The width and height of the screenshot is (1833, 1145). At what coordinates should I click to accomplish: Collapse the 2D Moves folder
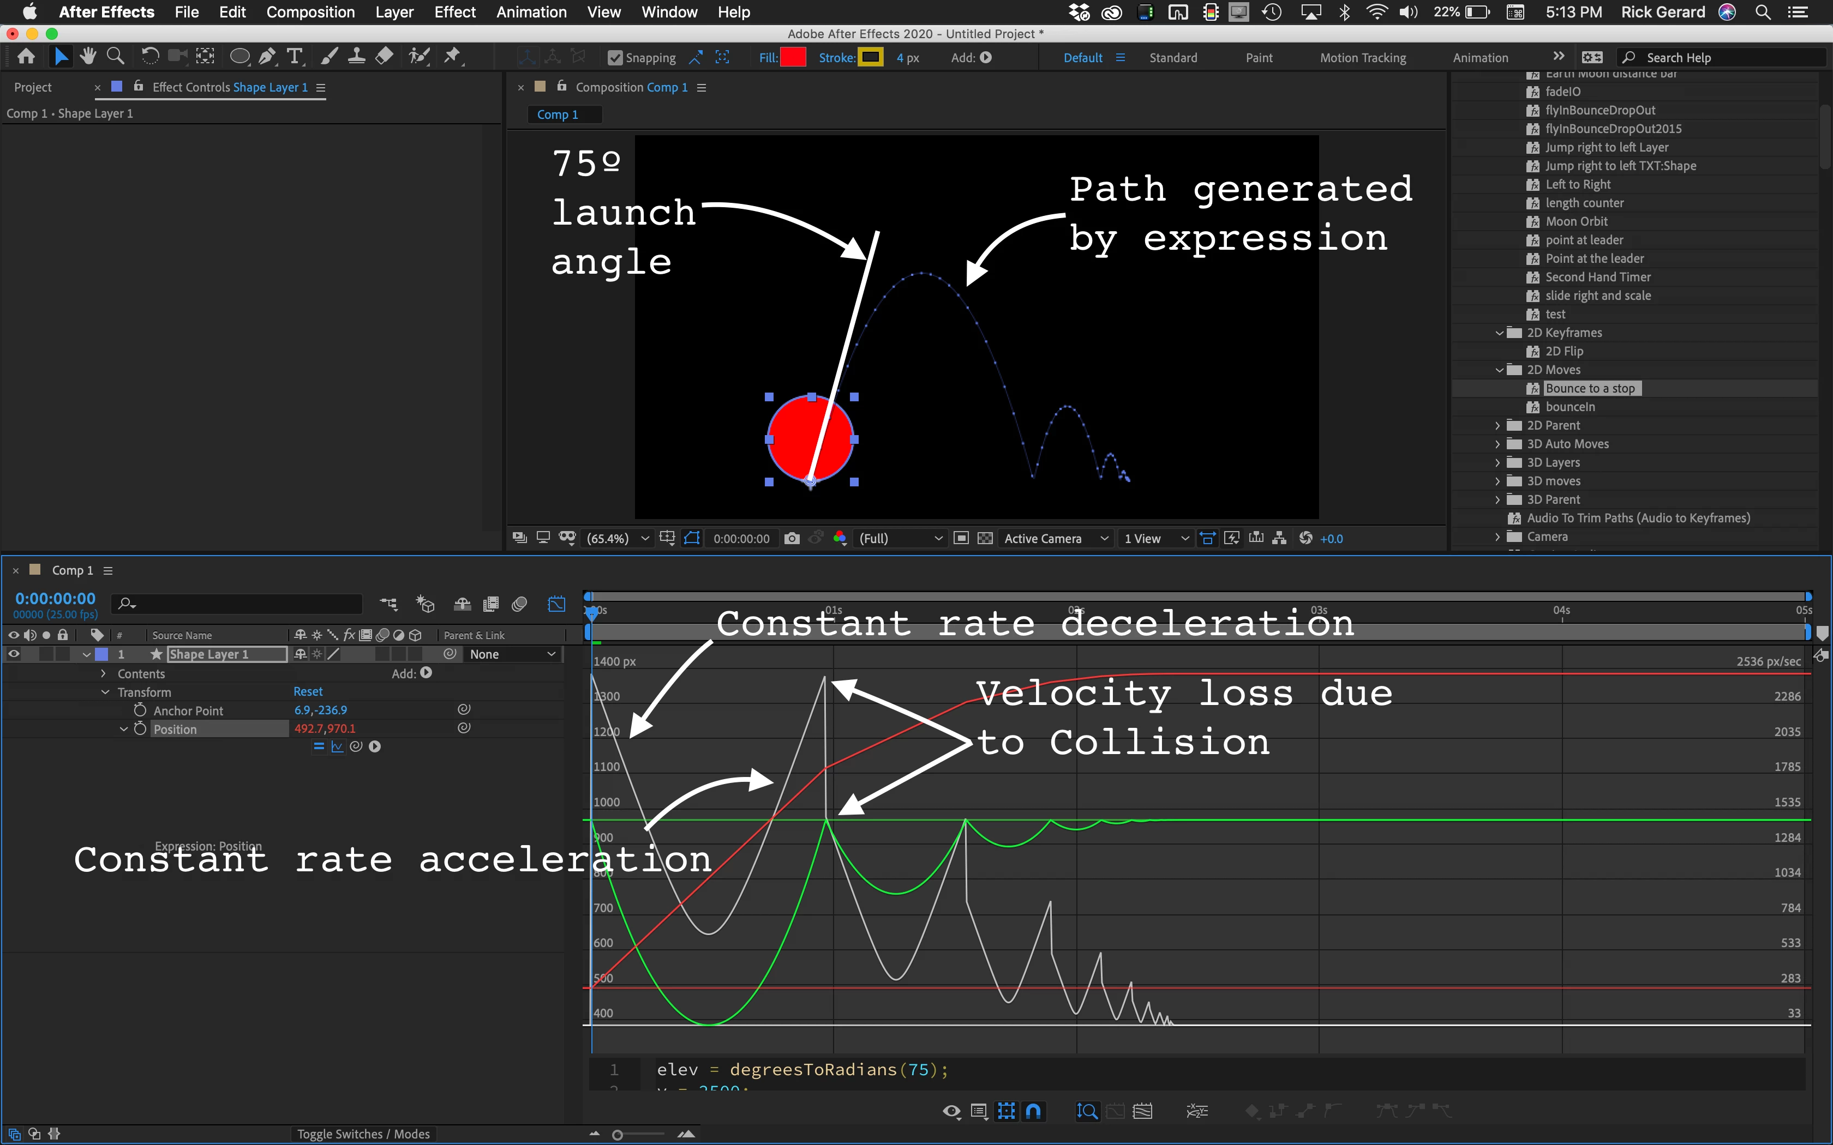1499,370
